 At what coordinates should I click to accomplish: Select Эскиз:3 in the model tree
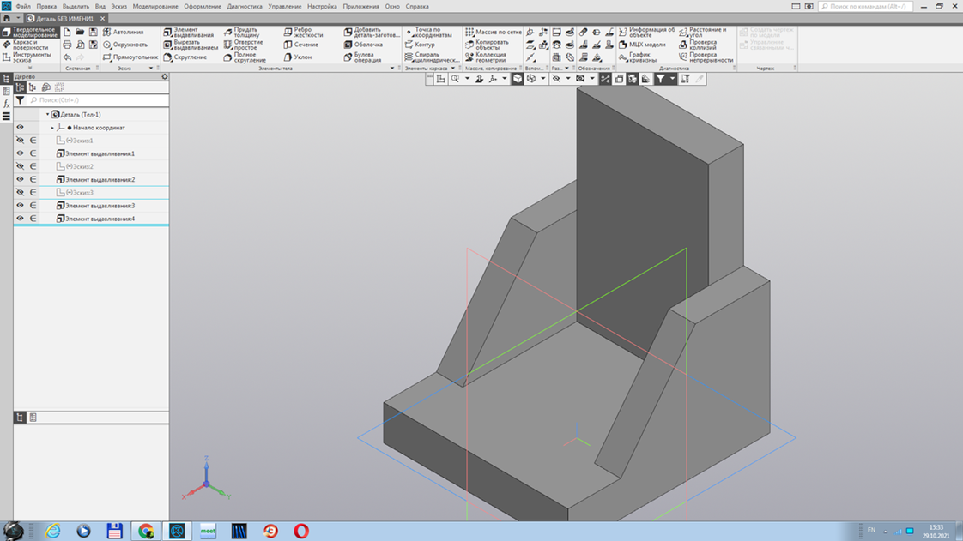(75, 193)
